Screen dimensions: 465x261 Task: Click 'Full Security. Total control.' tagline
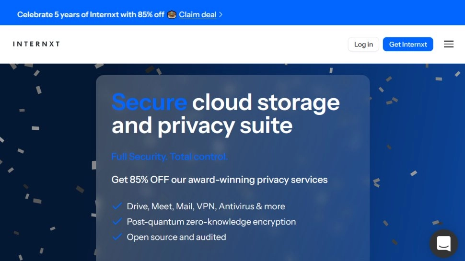click(x=170, y=157)
